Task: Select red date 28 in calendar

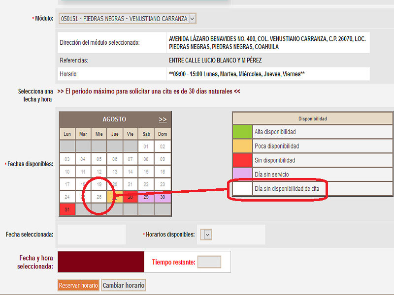Action: pos(131,197)
